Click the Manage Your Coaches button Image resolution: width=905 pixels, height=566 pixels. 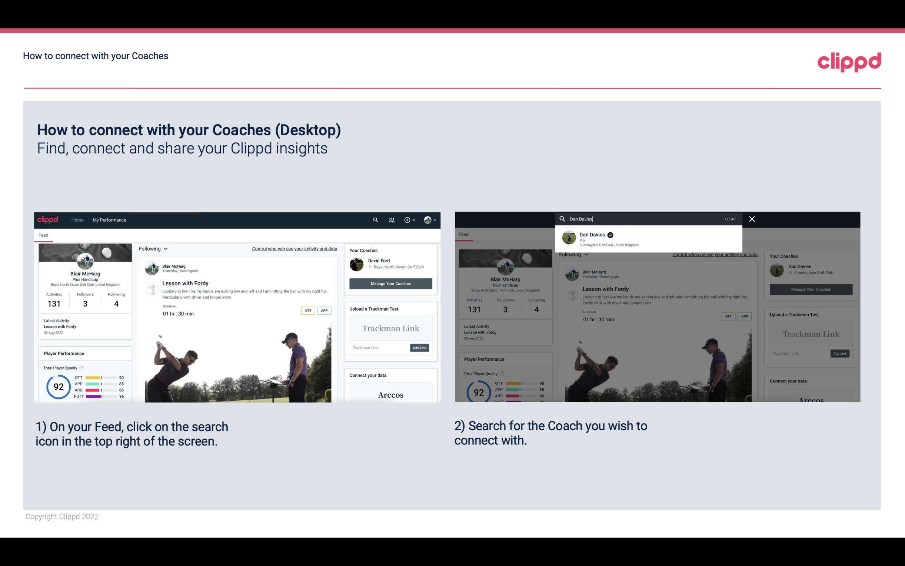(390, 284)
